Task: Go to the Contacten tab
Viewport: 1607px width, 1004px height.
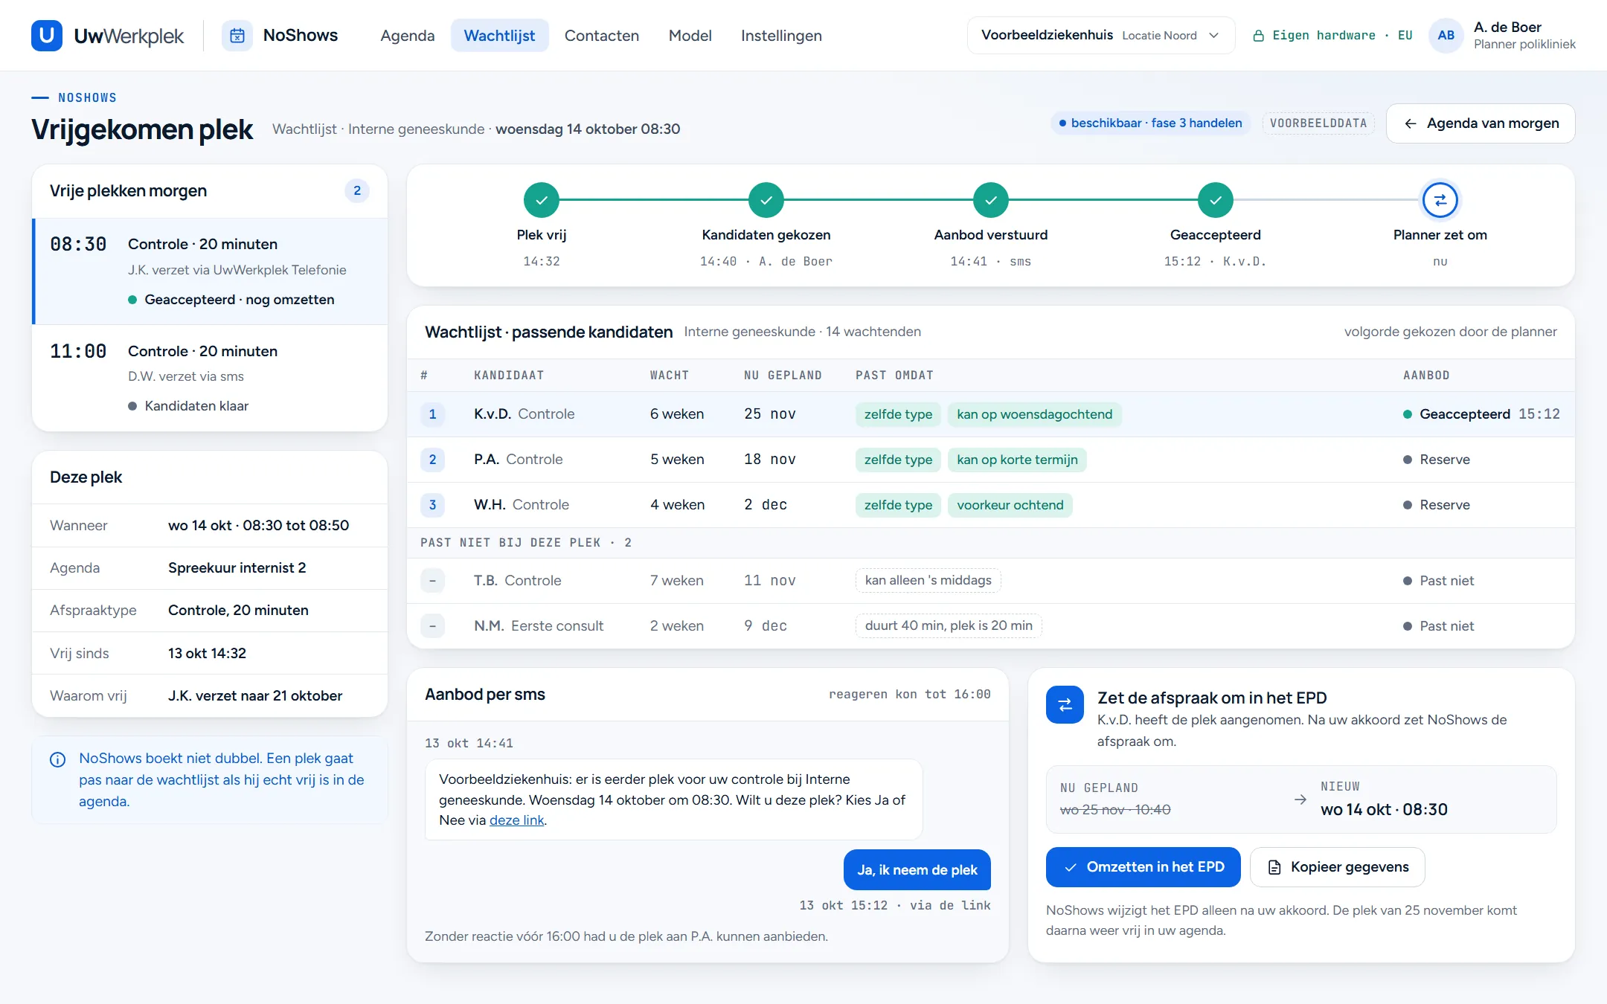Action: tap(601, 35)
